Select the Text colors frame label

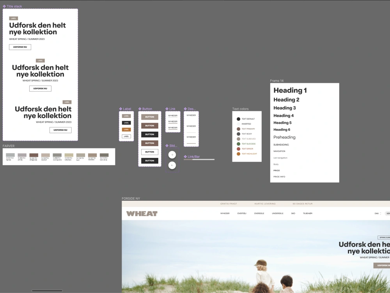pos(240,109)
